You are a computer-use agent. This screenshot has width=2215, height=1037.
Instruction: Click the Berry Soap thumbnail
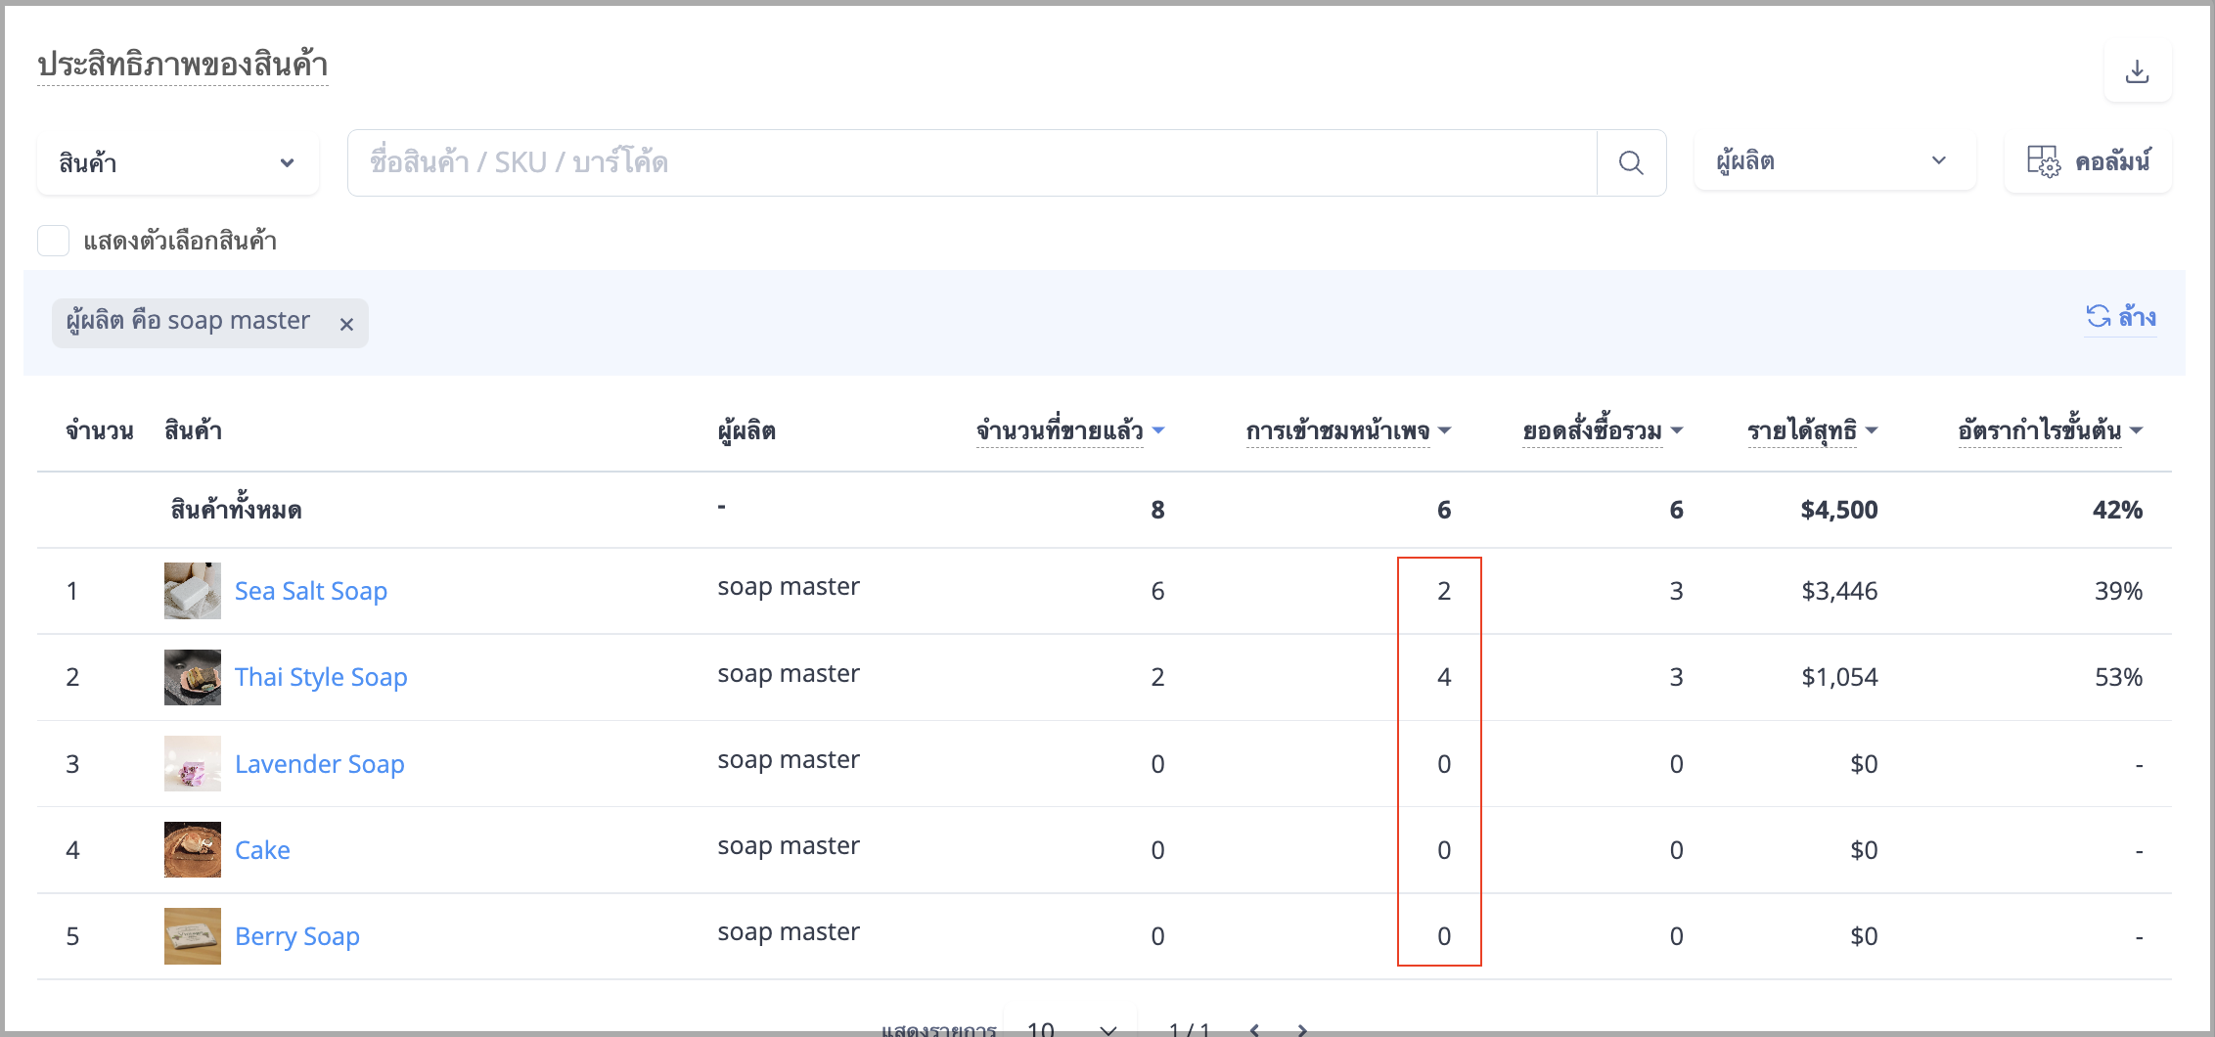tap(193, 936)
